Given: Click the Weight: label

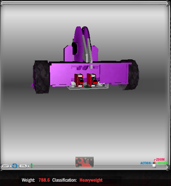Looking at the screenshot, I should point(28,180).
